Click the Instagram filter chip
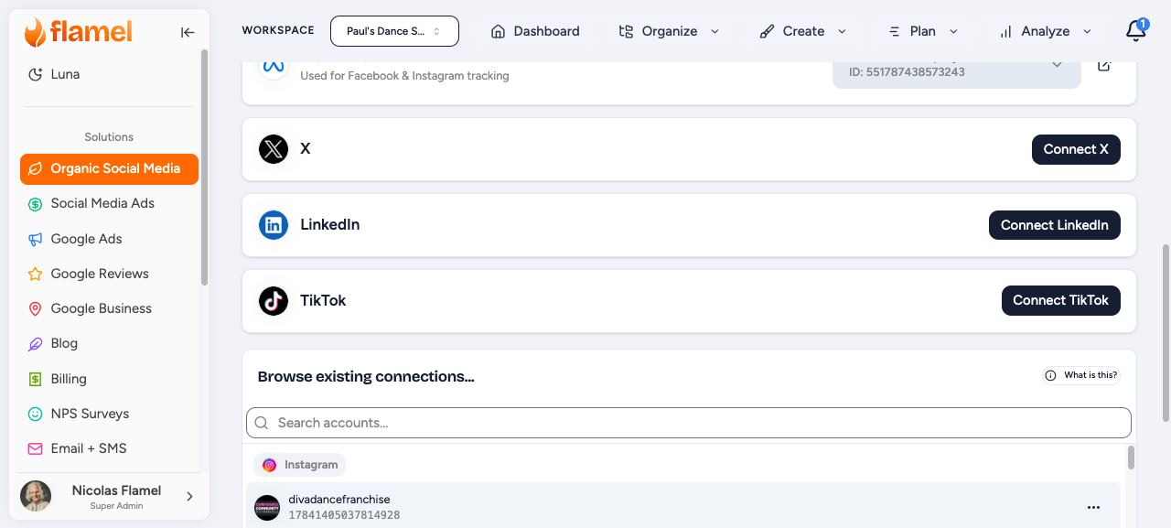1171x528 pixels. 300,465
